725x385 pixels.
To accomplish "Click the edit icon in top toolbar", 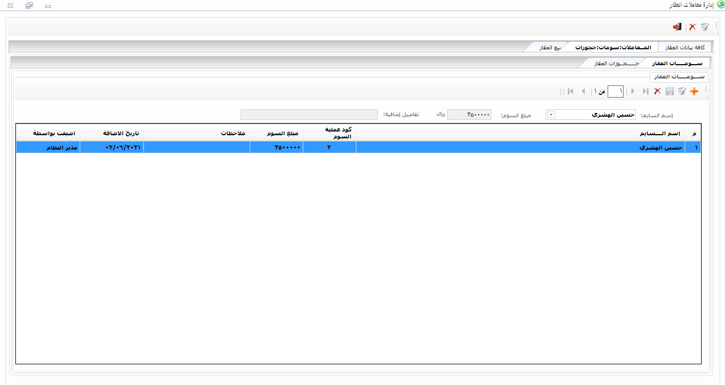I will click(705, 27).
